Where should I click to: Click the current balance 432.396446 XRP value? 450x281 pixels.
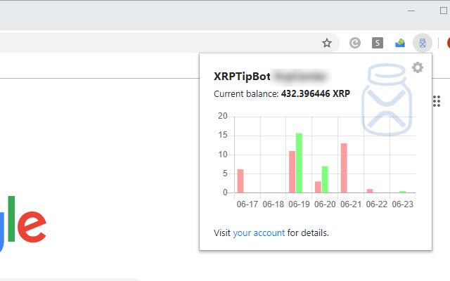coord(316,93)
